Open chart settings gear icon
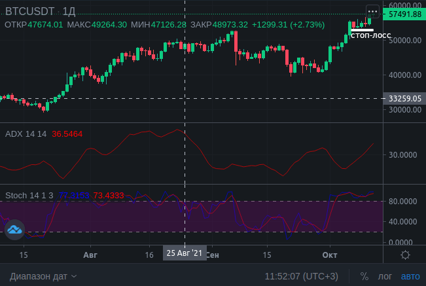The image size is (426, 286). coord(405,255)
